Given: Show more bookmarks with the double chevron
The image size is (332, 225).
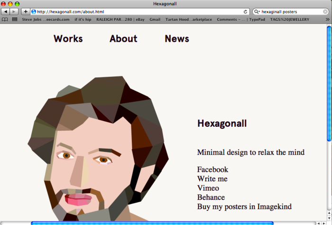Looking at the screenshot, I should [328, 19].
